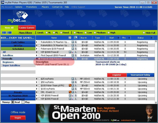Star the SPL - Event 11 tournament

click(x=39, y=92)
